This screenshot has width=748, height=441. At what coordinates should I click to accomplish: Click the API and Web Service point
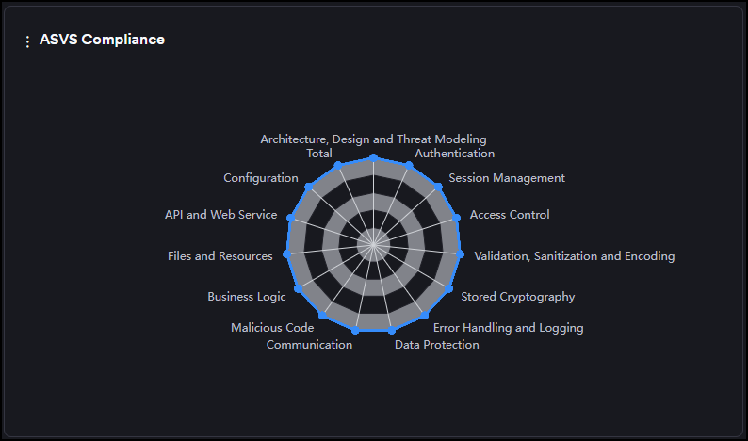(291, 218)
